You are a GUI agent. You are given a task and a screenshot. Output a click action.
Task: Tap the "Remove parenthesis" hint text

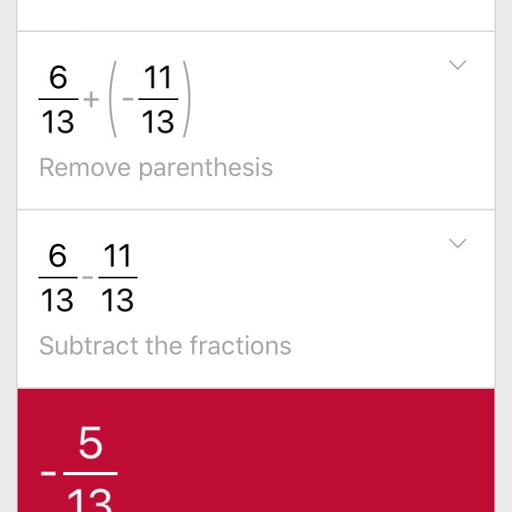(x=156, y=168)
